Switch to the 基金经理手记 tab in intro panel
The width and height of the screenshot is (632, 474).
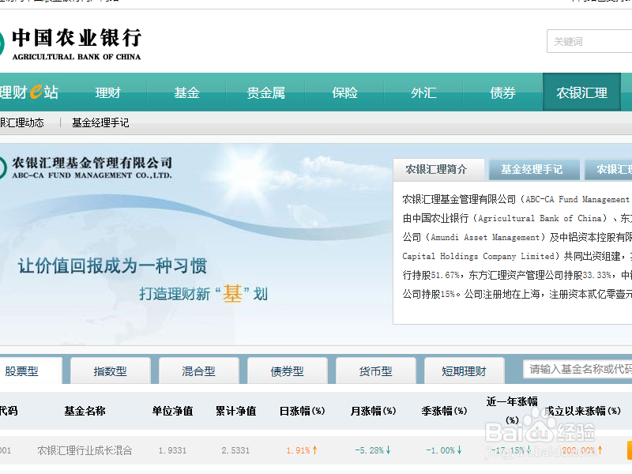tap(534, 170)
